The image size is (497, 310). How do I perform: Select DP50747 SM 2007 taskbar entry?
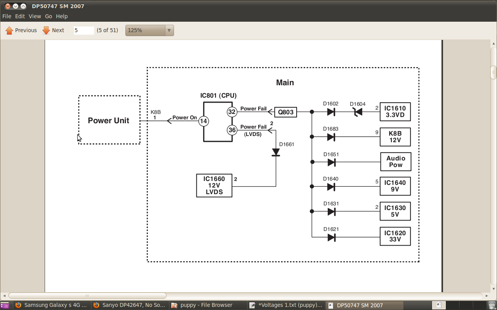coord(364,305)
